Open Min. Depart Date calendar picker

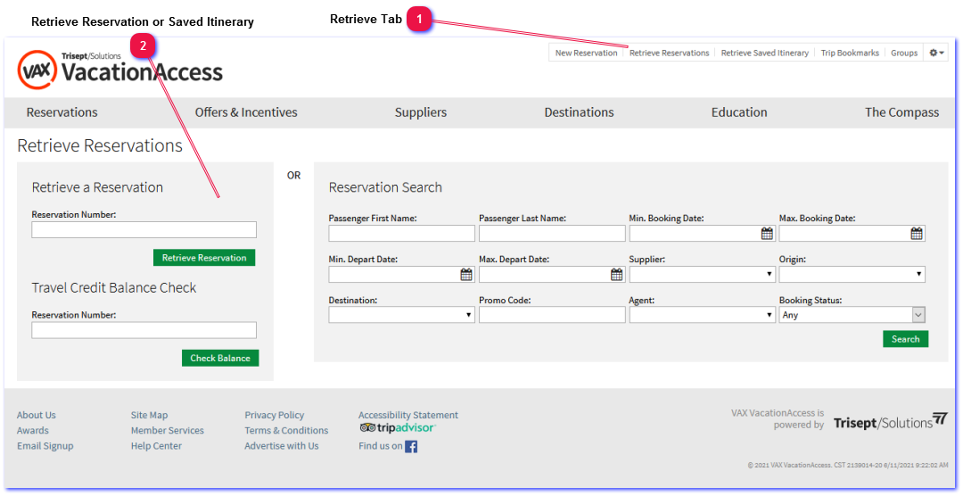pyautogui.click(x=466, y=275)
